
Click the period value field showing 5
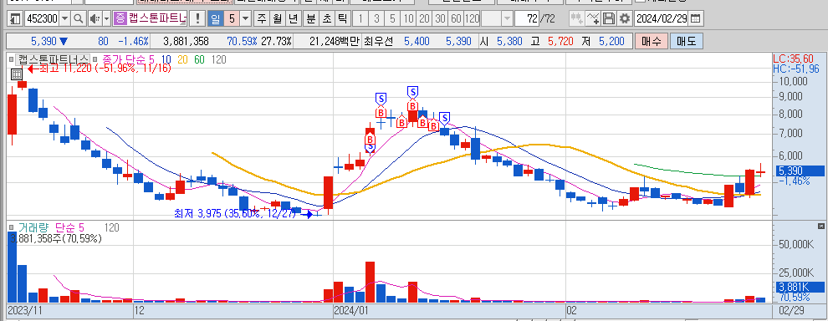[x=232, y=19]
